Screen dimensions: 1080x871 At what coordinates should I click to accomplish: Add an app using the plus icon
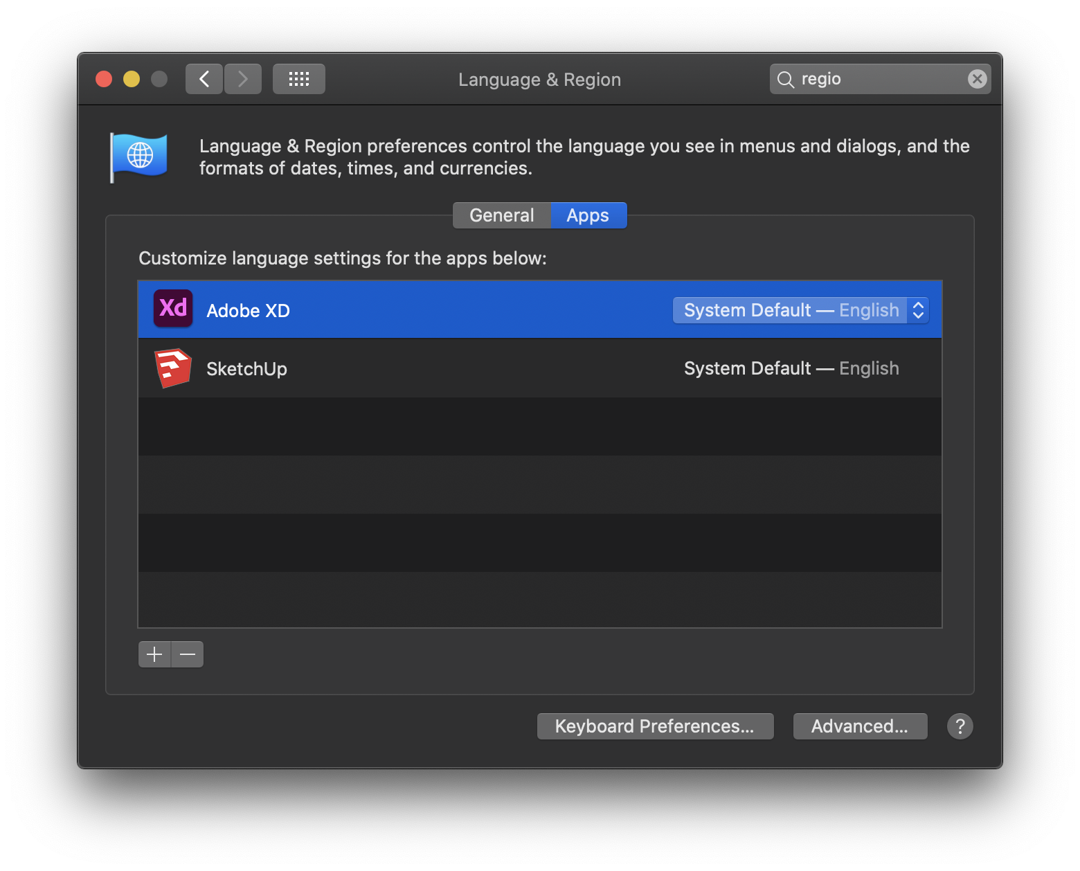(154, 654)
